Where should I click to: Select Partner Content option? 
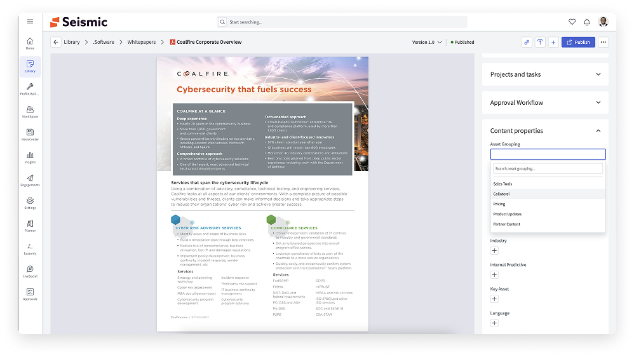[x=548, y=224]
